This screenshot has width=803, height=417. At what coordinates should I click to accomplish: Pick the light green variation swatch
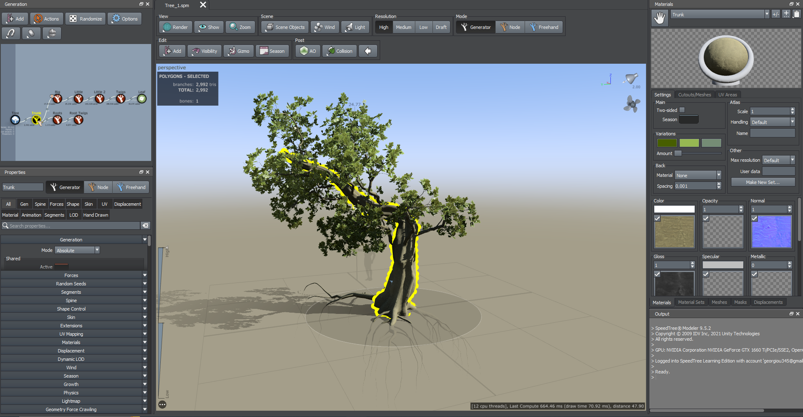point(689,142)
